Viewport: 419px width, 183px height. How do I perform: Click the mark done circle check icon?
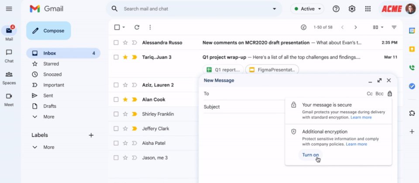click(304, 27)
